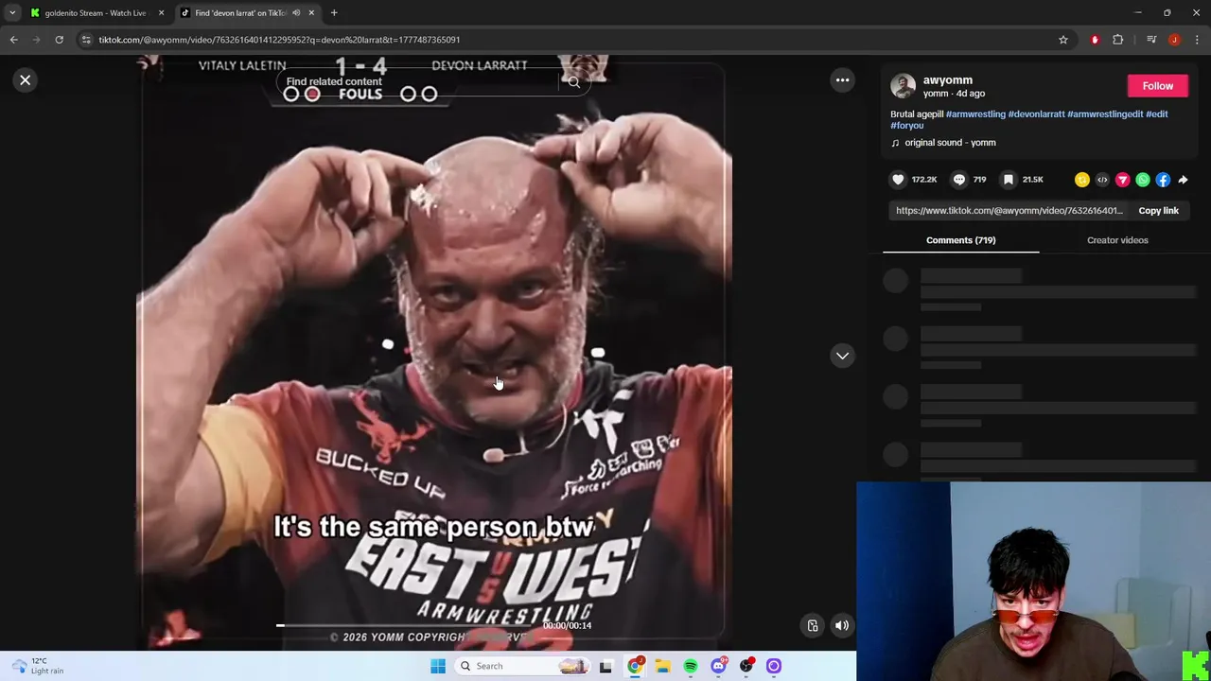Image resolution: width=1211 pixels, height=681 pixels.
Task: Like the video with the heart icon
Action: point(898,180)
